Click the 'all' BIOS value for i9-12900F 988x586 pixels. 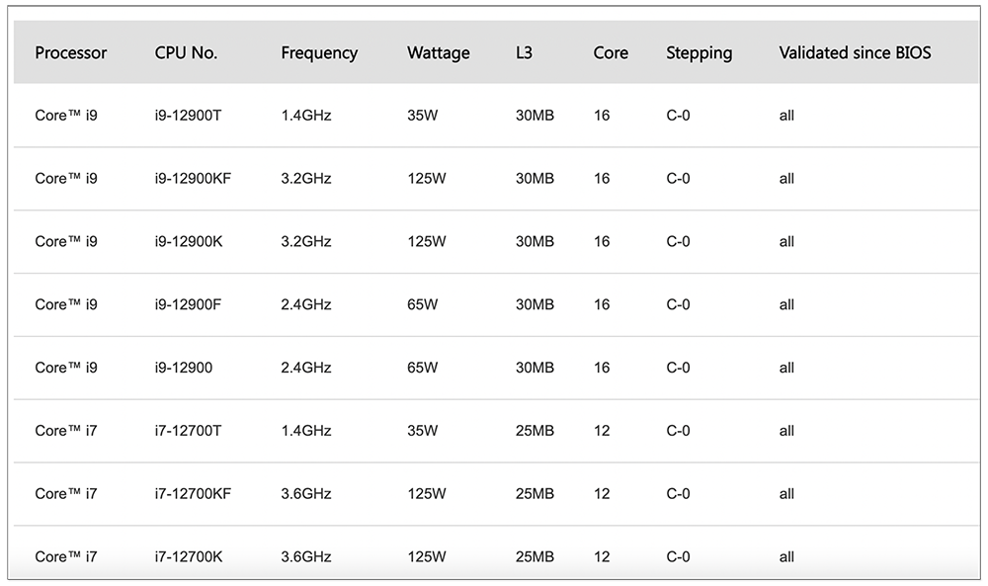tap(786, 304)
